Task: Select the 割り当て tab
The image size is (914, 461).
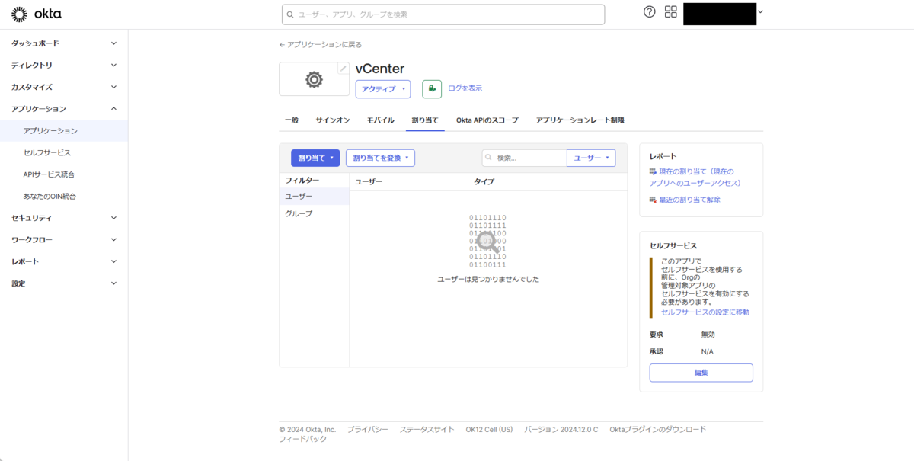Action: pos(425,120)
